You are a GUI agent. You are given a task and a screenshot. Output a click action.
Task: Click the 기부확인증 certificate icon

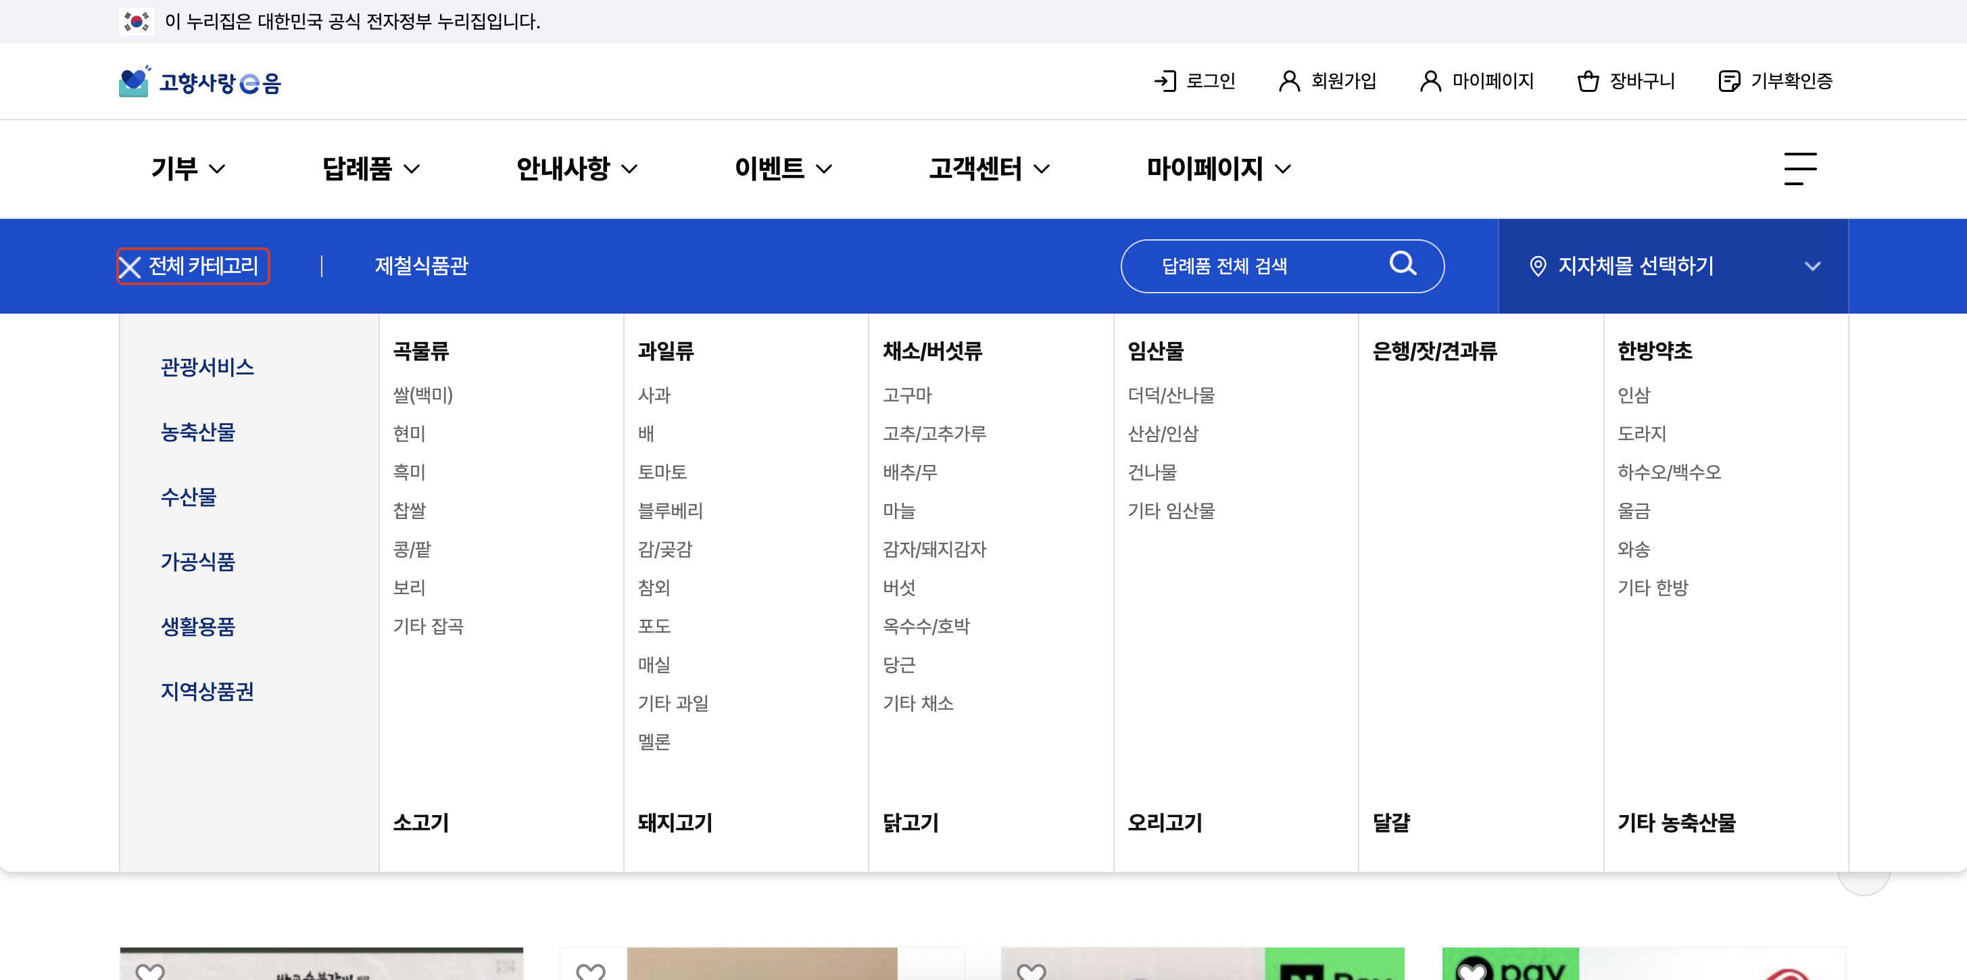tap(1729, 81)
